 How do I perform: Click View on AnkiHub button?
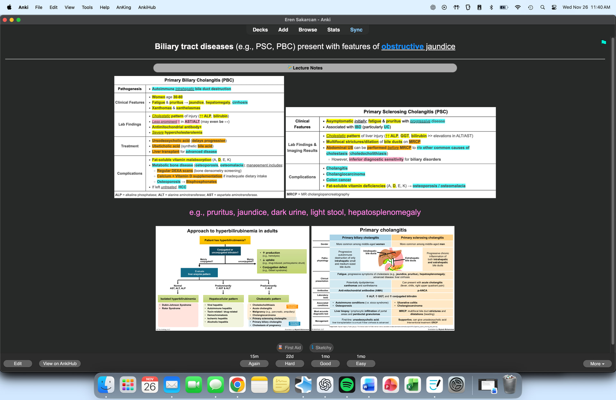click(60, 363)
